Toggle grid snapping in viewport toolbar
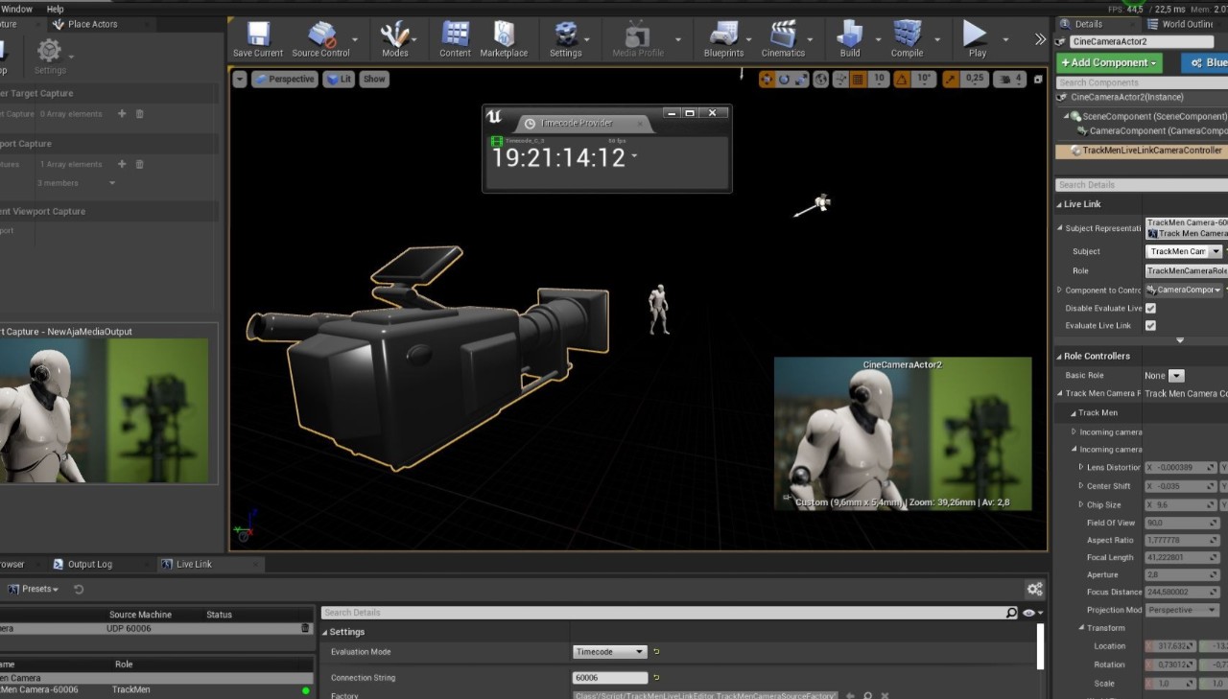 857,80
